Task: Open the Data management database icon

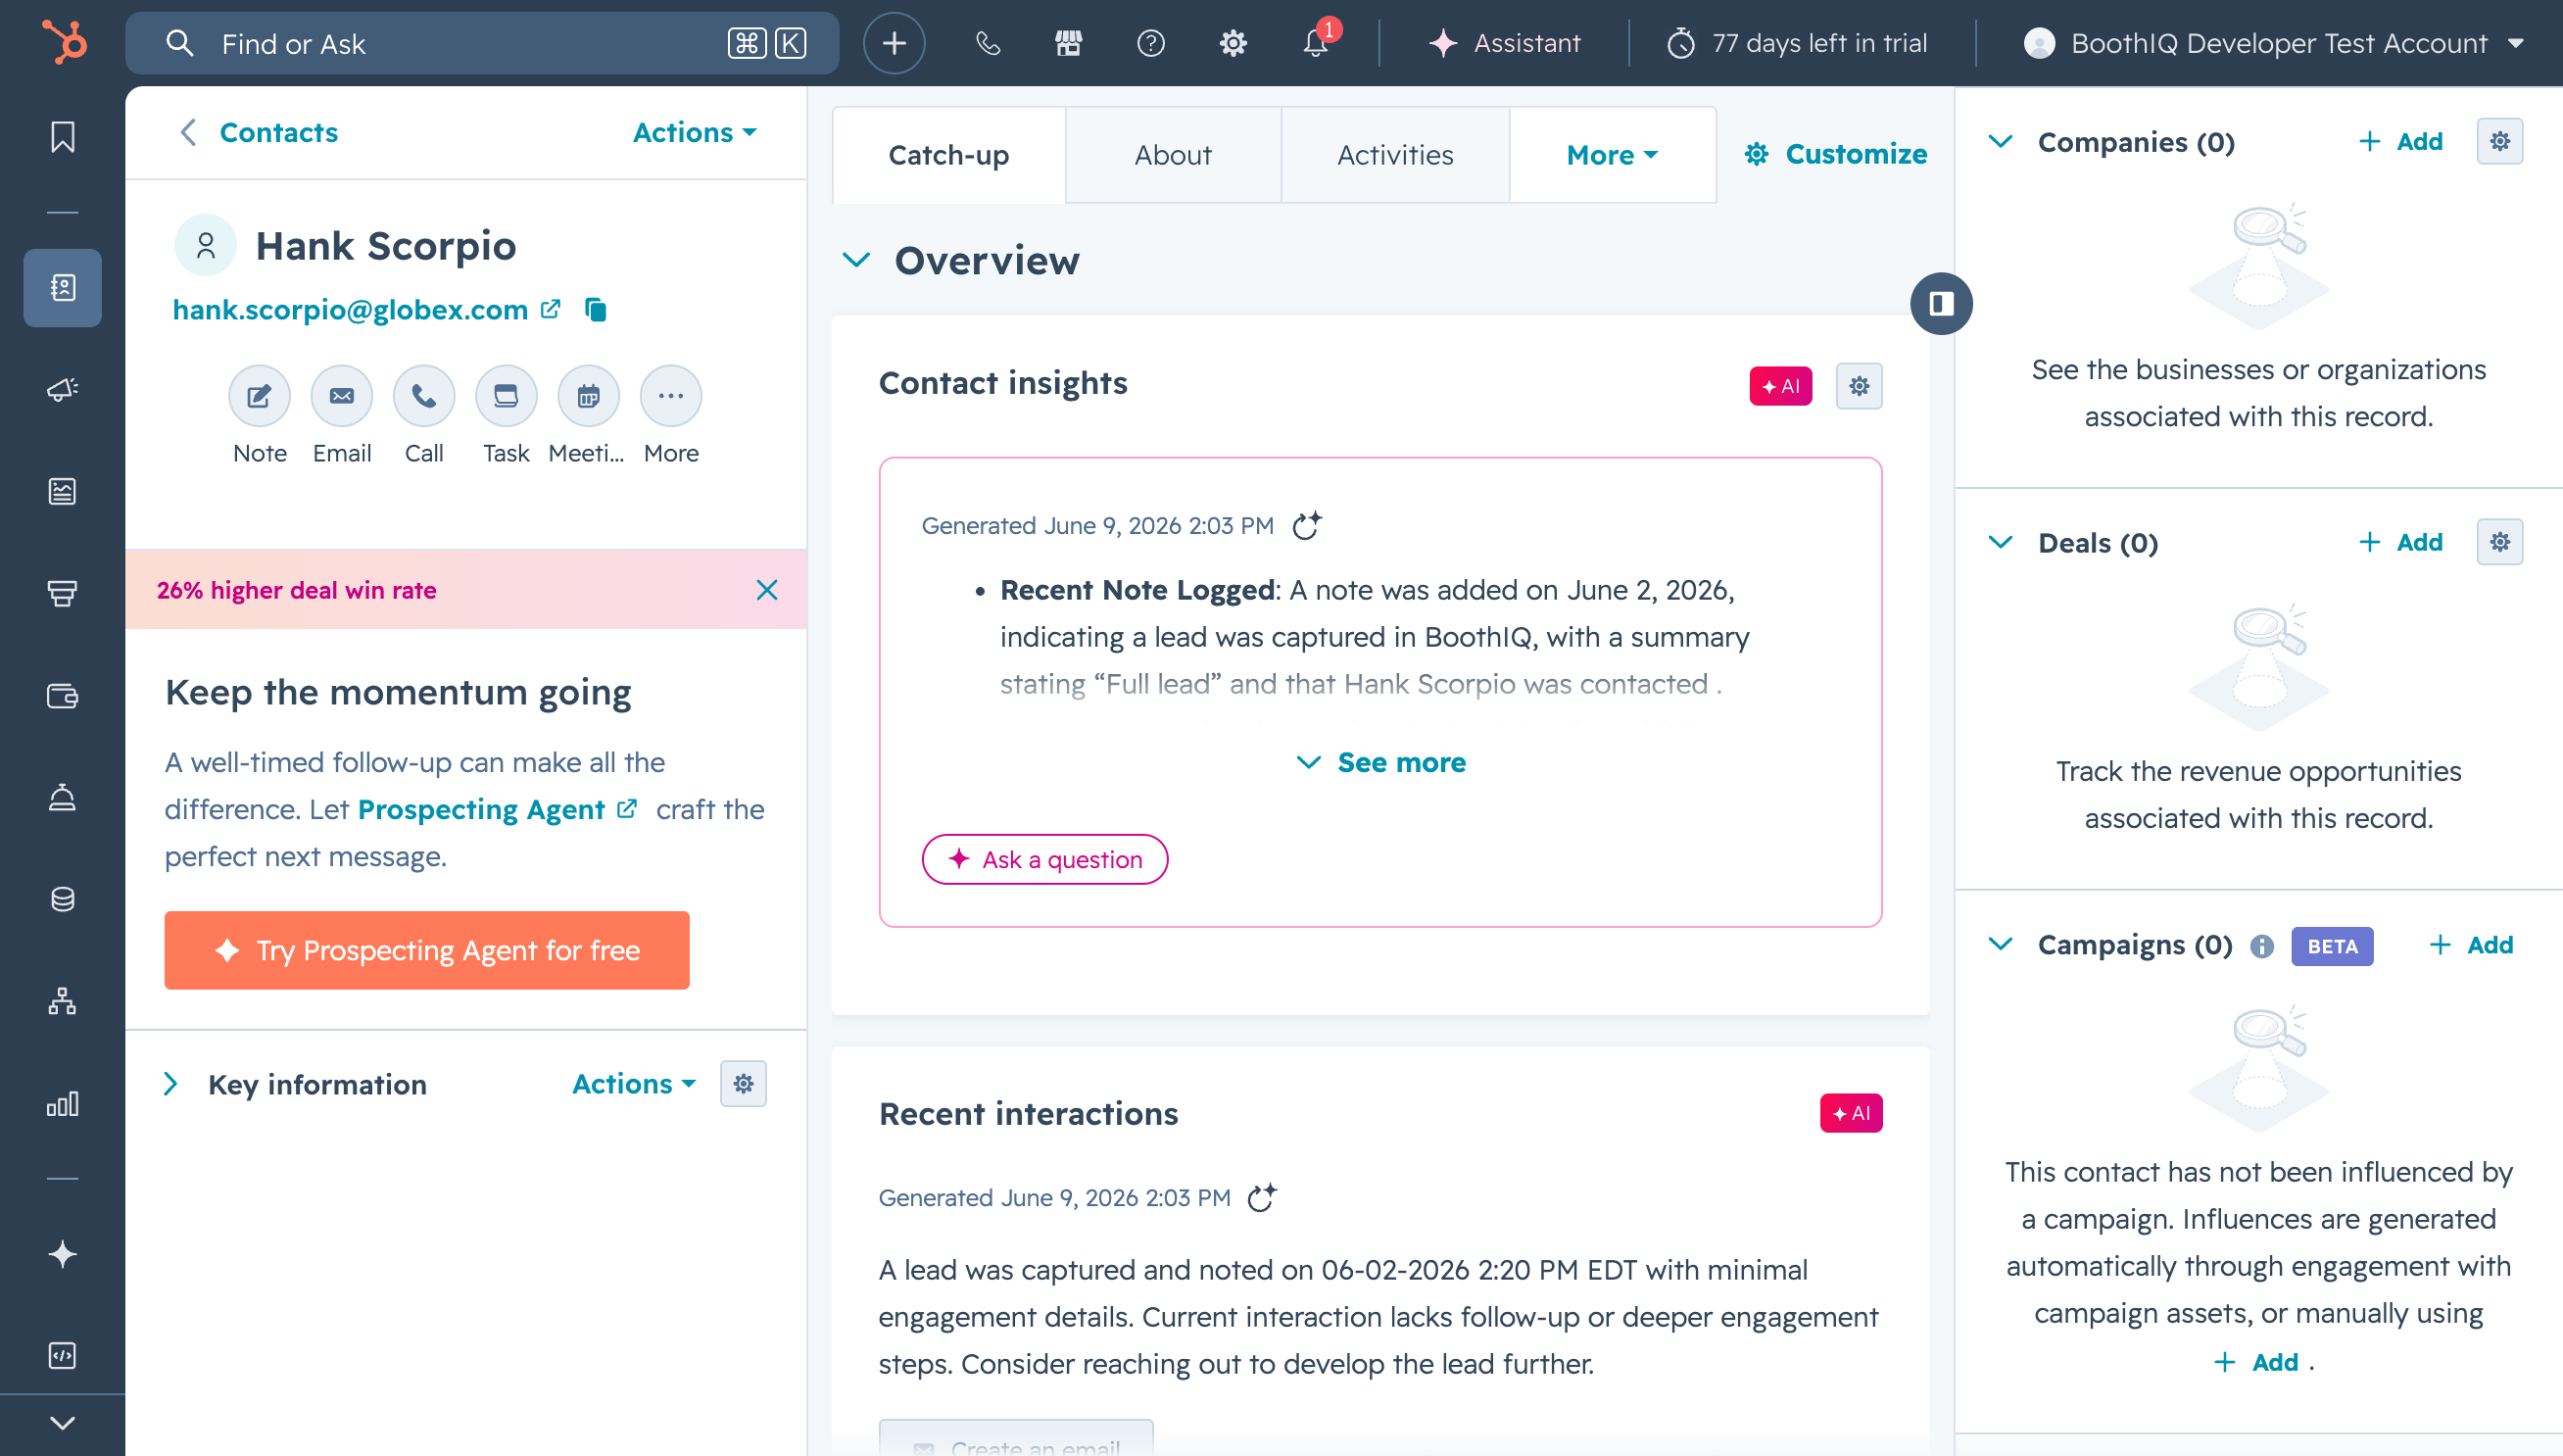Action: tap(63, 899)
